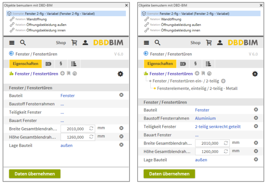Image resolution: width=268 pixels, height=183 pixels.
Task: Click the plus icon beside 'Fenster / Fenstertüren ein- / 2-teilig'
Action: [x=223, y=81]
